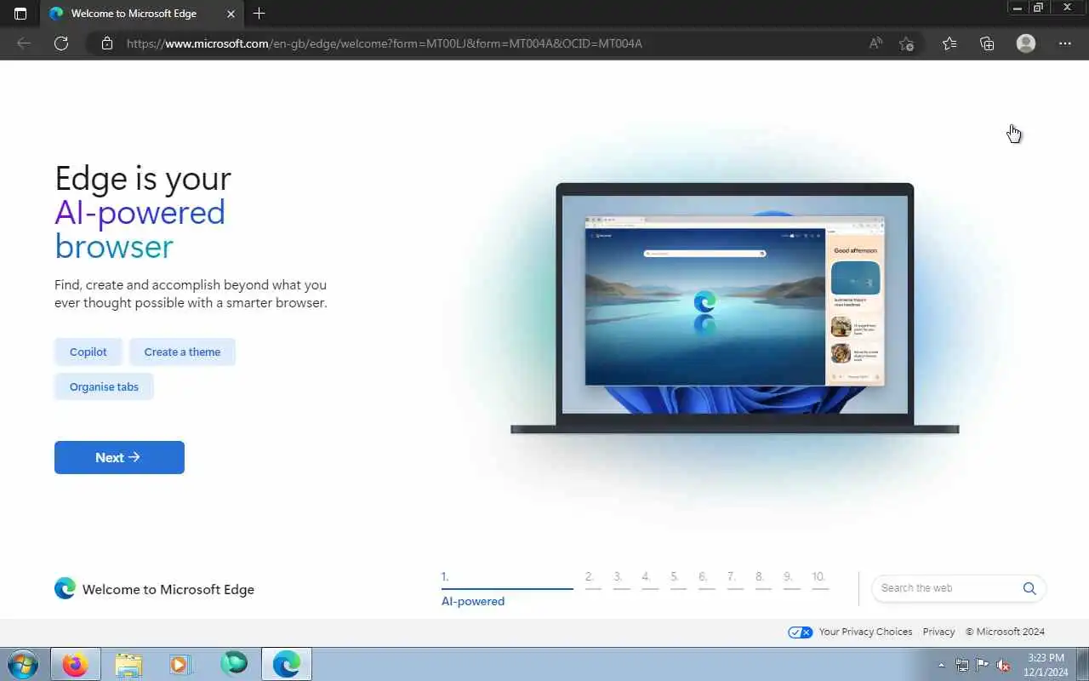Click the muted volume tray icon
The width and height of the screenshot is (1089, 681).
(x=1004, y=665)
